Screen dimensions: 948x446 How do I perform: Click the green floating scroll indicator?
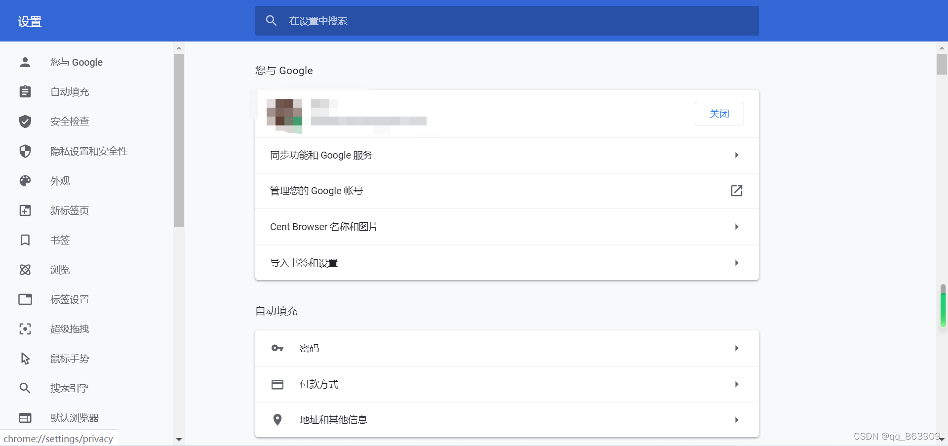(x=943, y=306)
